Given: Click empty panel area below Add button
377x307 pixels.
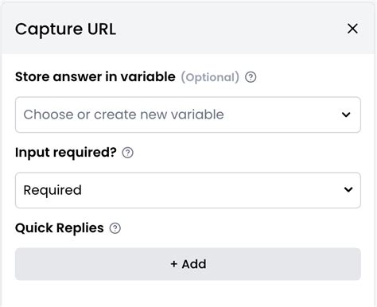Looking at the screenshot, I should click(188, 293).
